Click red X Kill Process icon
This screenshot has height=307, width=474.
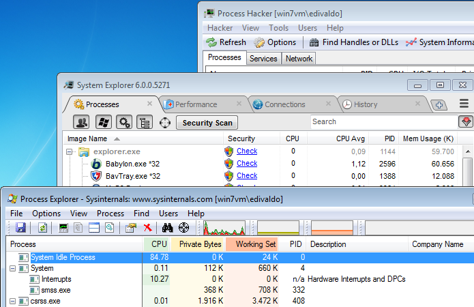pos(148,227)
